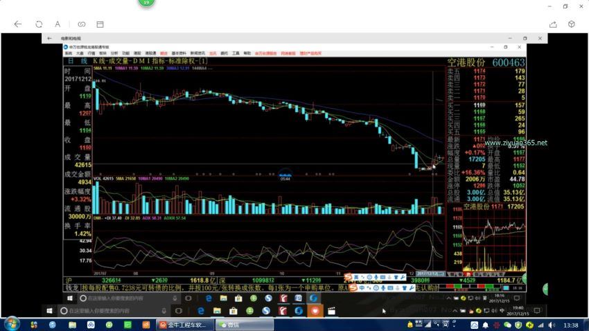Click the task view icon in the 19:40 taskbar

[179, 311]
